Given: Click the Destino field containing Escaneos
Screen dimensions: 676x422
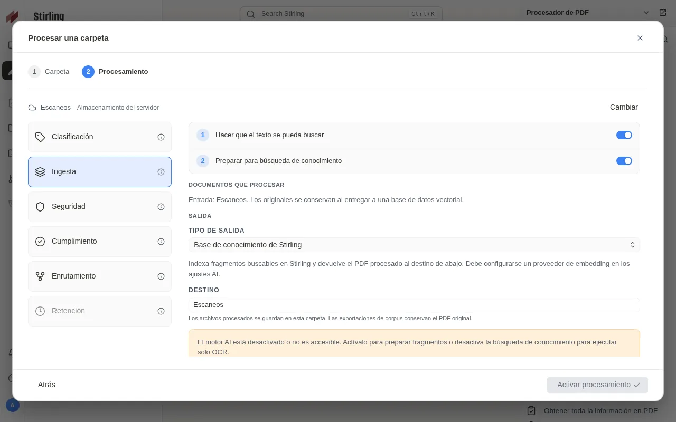Looking at the screenshot, I should (414, 305).
